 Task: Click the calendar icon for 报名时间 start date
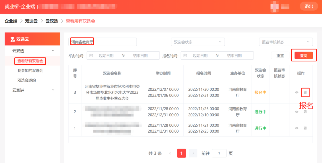(185, 55)
